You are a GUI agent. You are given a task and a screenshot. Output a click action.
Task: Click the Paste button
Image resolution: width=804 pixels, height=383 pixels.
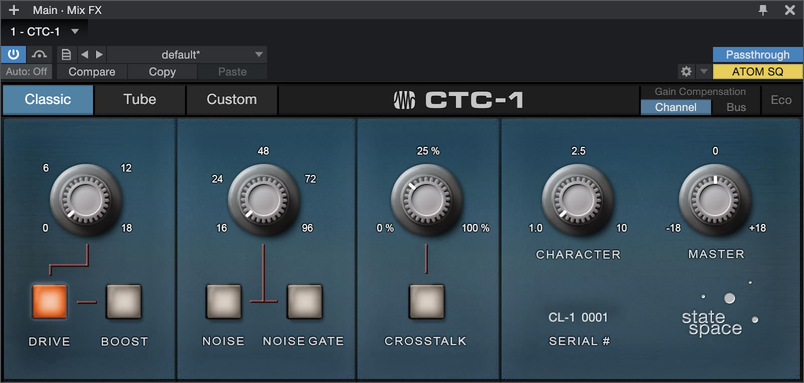click(232, 72)
